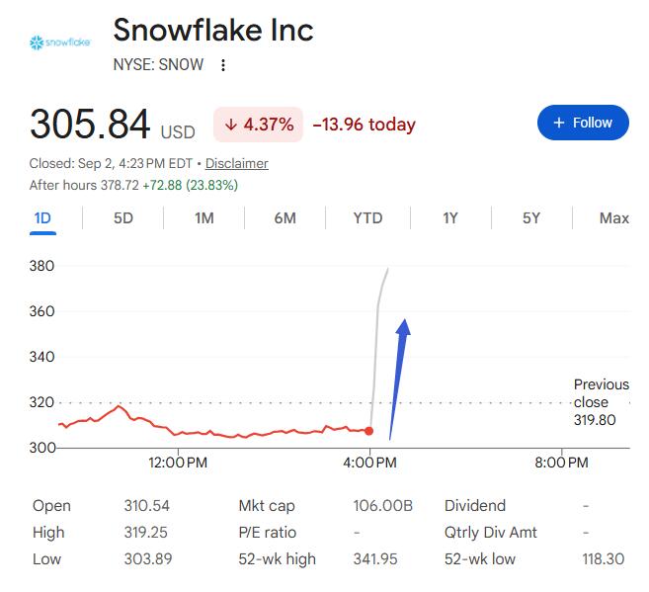
Task: Click the red down-arrow percentage badge
Action: tap(258, 125)
